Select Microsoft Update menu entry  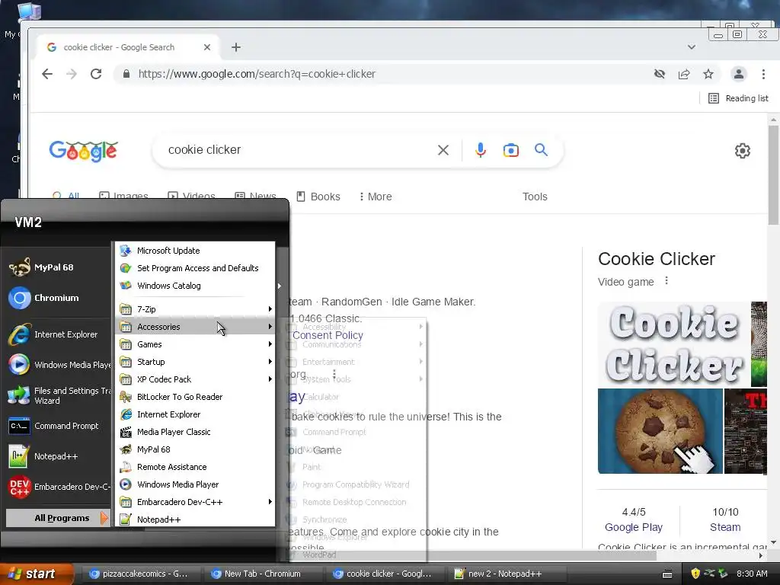pyautogui.click(x=195, y=250)
